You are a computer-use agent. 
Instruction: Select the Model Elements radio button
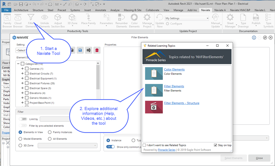pos(20,139)
